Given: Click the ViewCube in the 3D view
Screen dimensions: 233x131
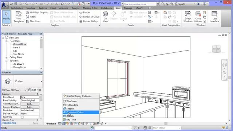Looking at the screenshot, I should click(x=217, y=49).
